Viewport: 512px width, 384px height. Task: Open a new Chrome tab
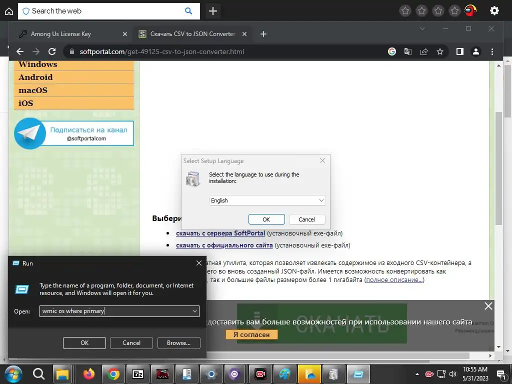263,34
